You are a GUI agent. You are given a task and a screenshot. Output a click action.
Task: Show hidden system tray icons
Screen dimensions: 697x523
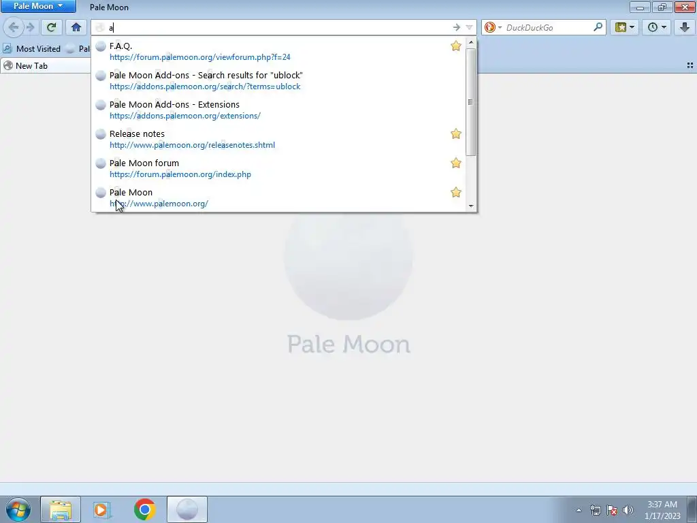[x=579, y=510]
